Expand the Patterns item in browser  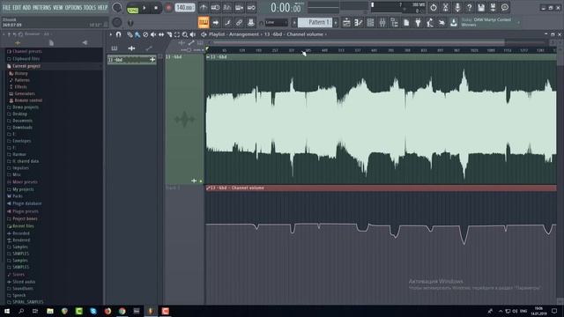coord(22,80)
